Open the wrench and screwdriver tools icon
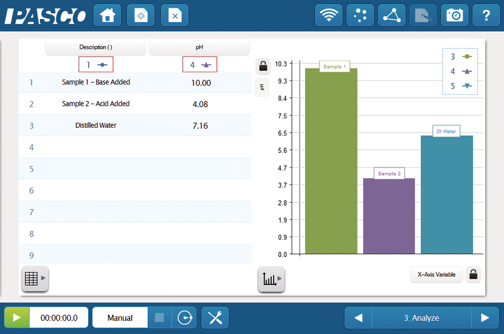Viewport: 504px width, 334px height. 215,317
